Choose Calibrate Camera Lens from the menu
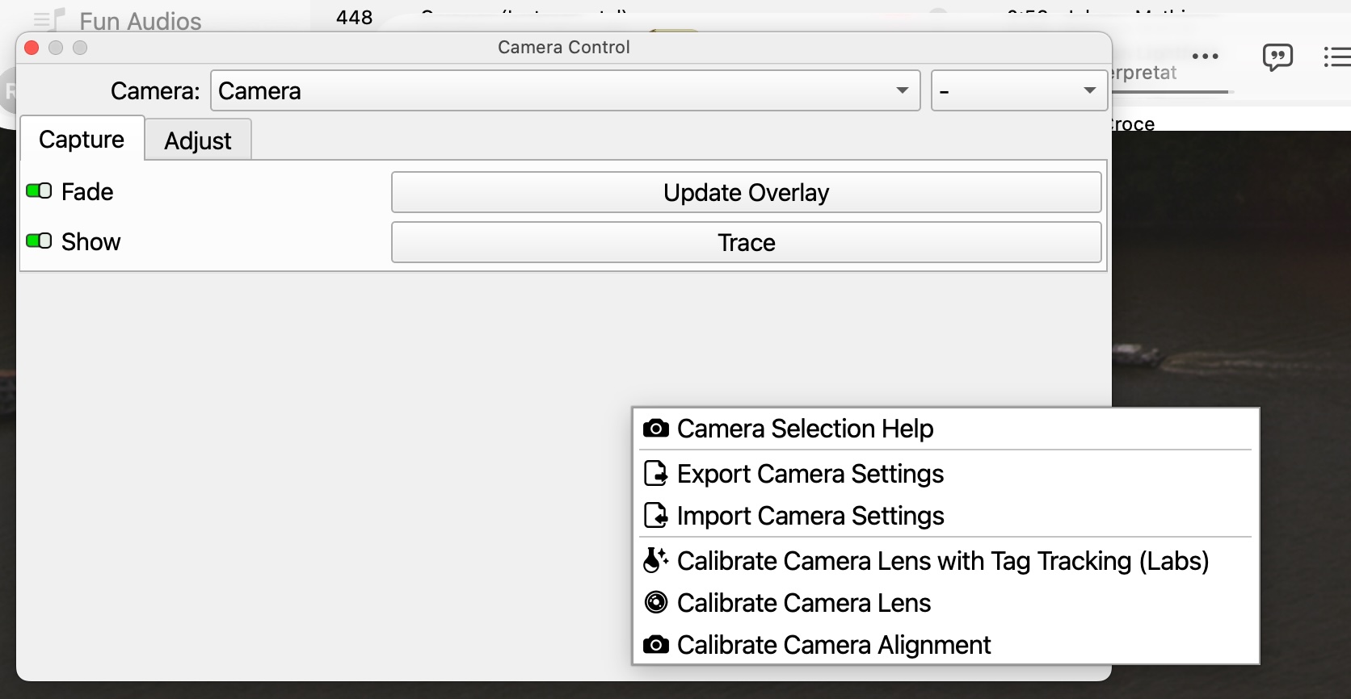1351x699 pixels. click(x=803, y=603)
